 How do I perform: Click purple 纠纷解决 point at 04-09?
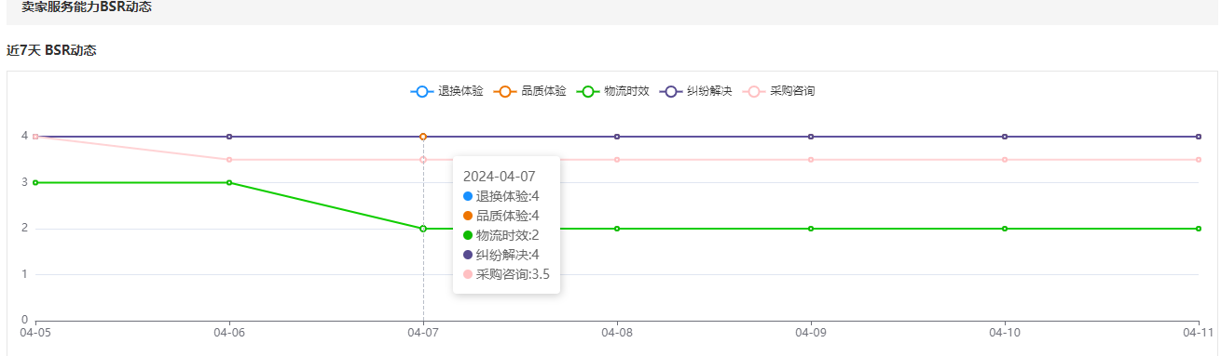811,137
